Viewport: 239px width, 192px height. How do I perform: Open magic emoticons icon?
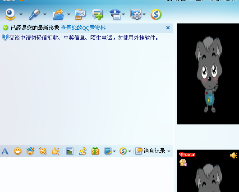(30, 151)
